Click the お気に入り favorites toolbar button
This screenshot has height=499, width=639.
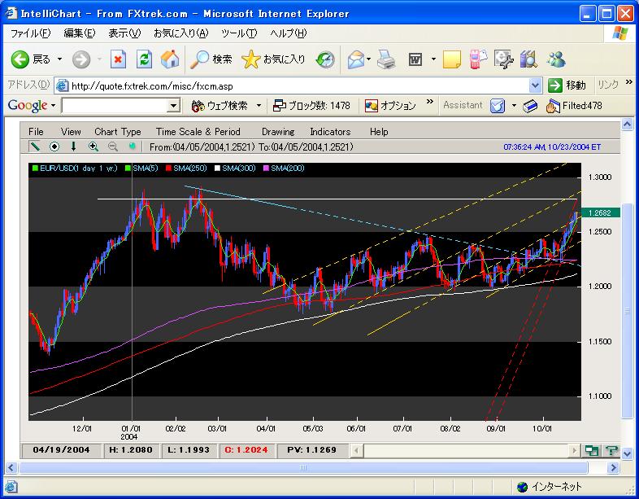273,59
